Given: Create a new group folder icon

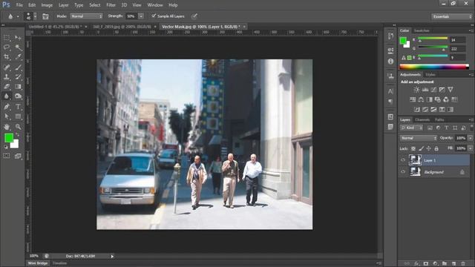Looking at the screenshot, I should coord(445,264).
